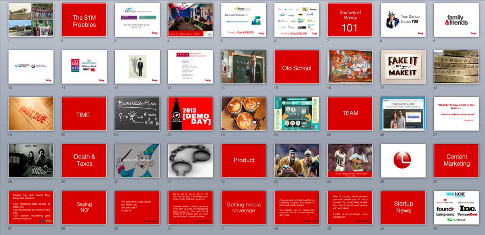Open the 'What if a good friend phoned' slide

(350, 208)
